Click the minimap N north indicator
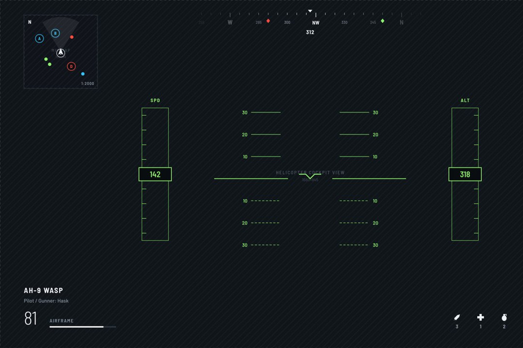The image size is (523, 348). tap(30, 22)
